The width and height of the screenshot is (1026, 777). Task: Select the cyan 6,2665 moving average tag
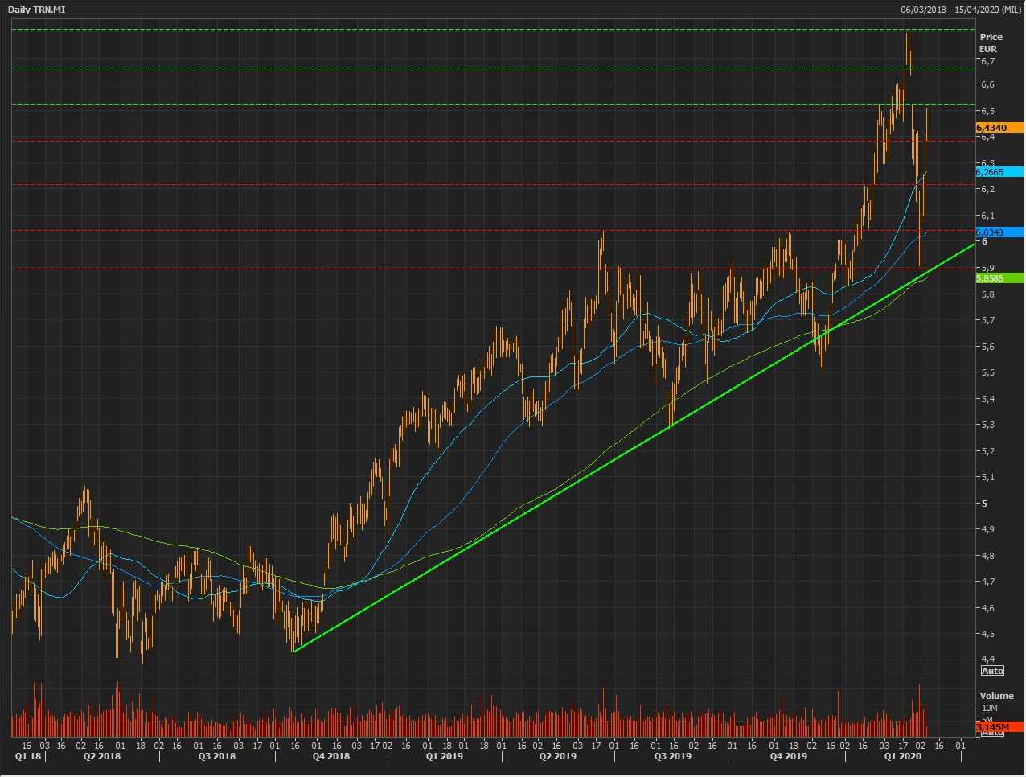click(999, 172)
